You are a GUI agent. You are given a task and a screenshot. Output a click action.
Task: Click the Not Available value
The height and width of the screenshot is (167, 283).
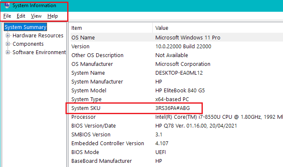172,55
